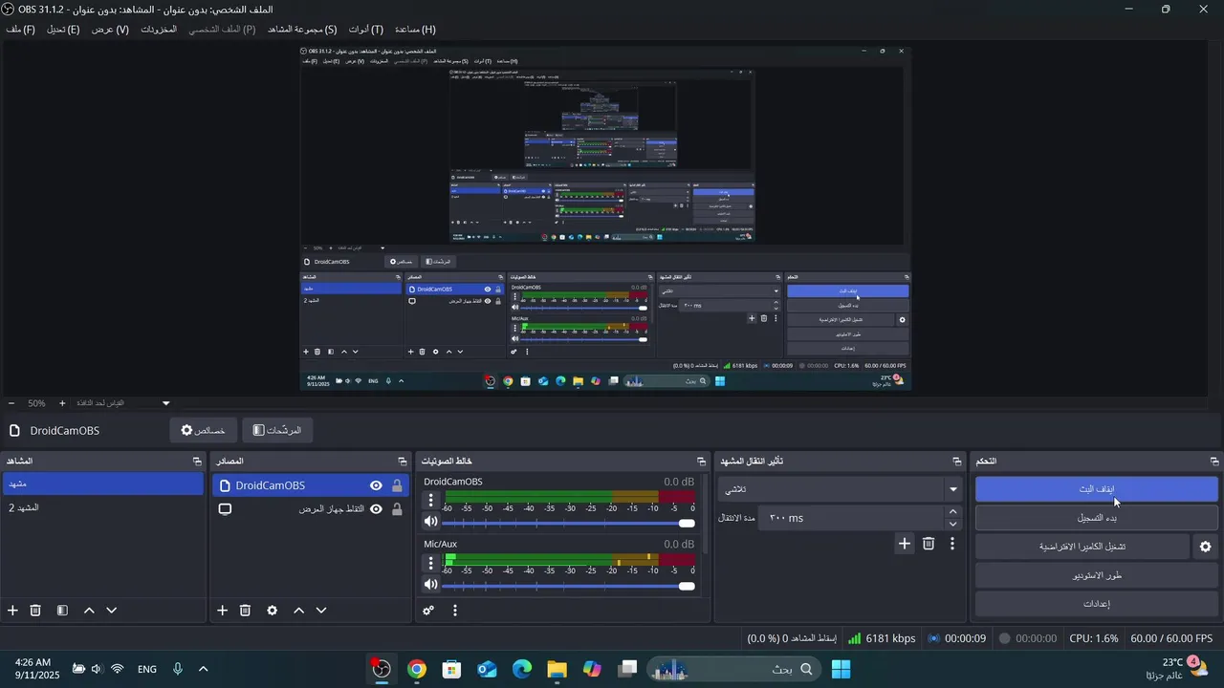Undock the Controls panel

[x=1214, y=462]
